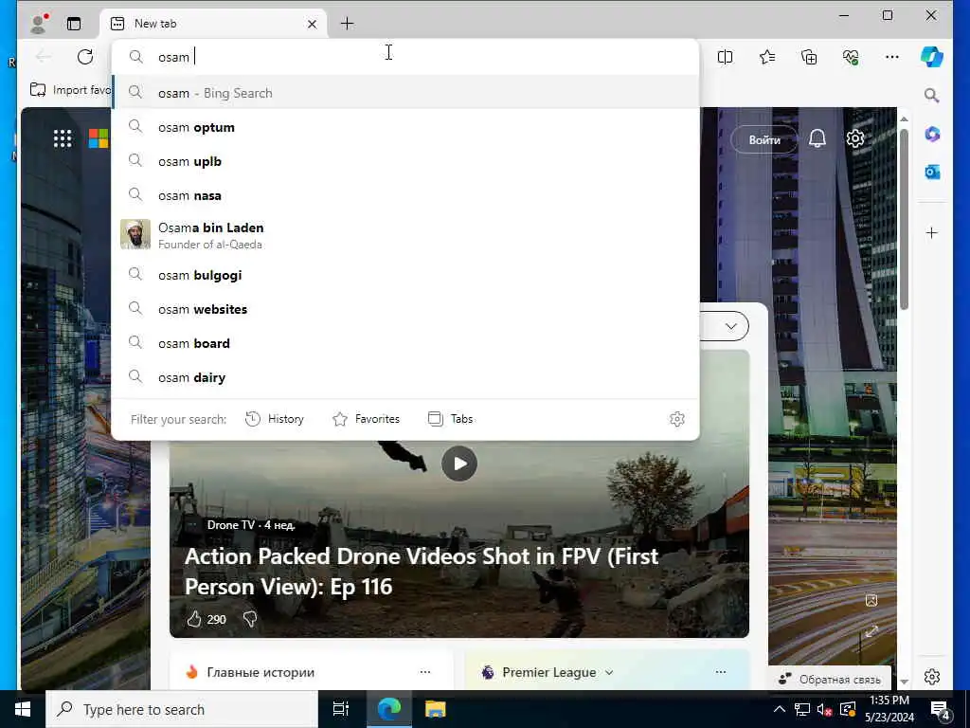Open the Action Center notifications

click(941, 709)
